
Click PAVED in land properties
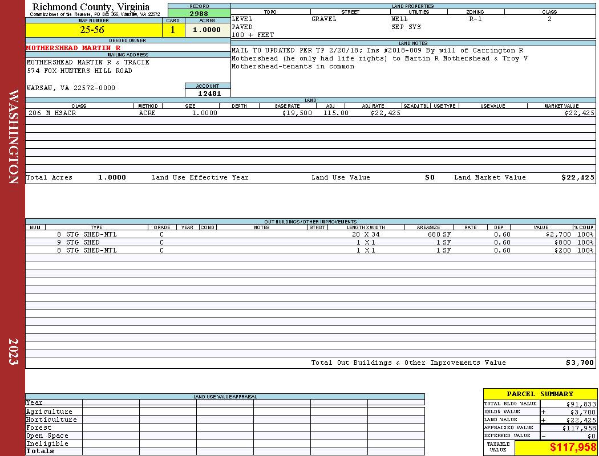click(242, 27)
